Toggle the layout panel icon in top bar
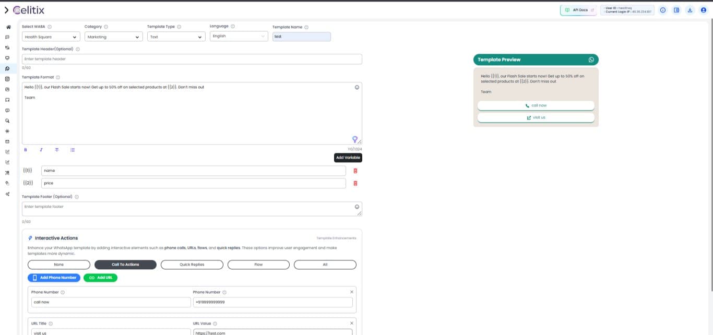 pyautogui.click(x=676, y=10)
